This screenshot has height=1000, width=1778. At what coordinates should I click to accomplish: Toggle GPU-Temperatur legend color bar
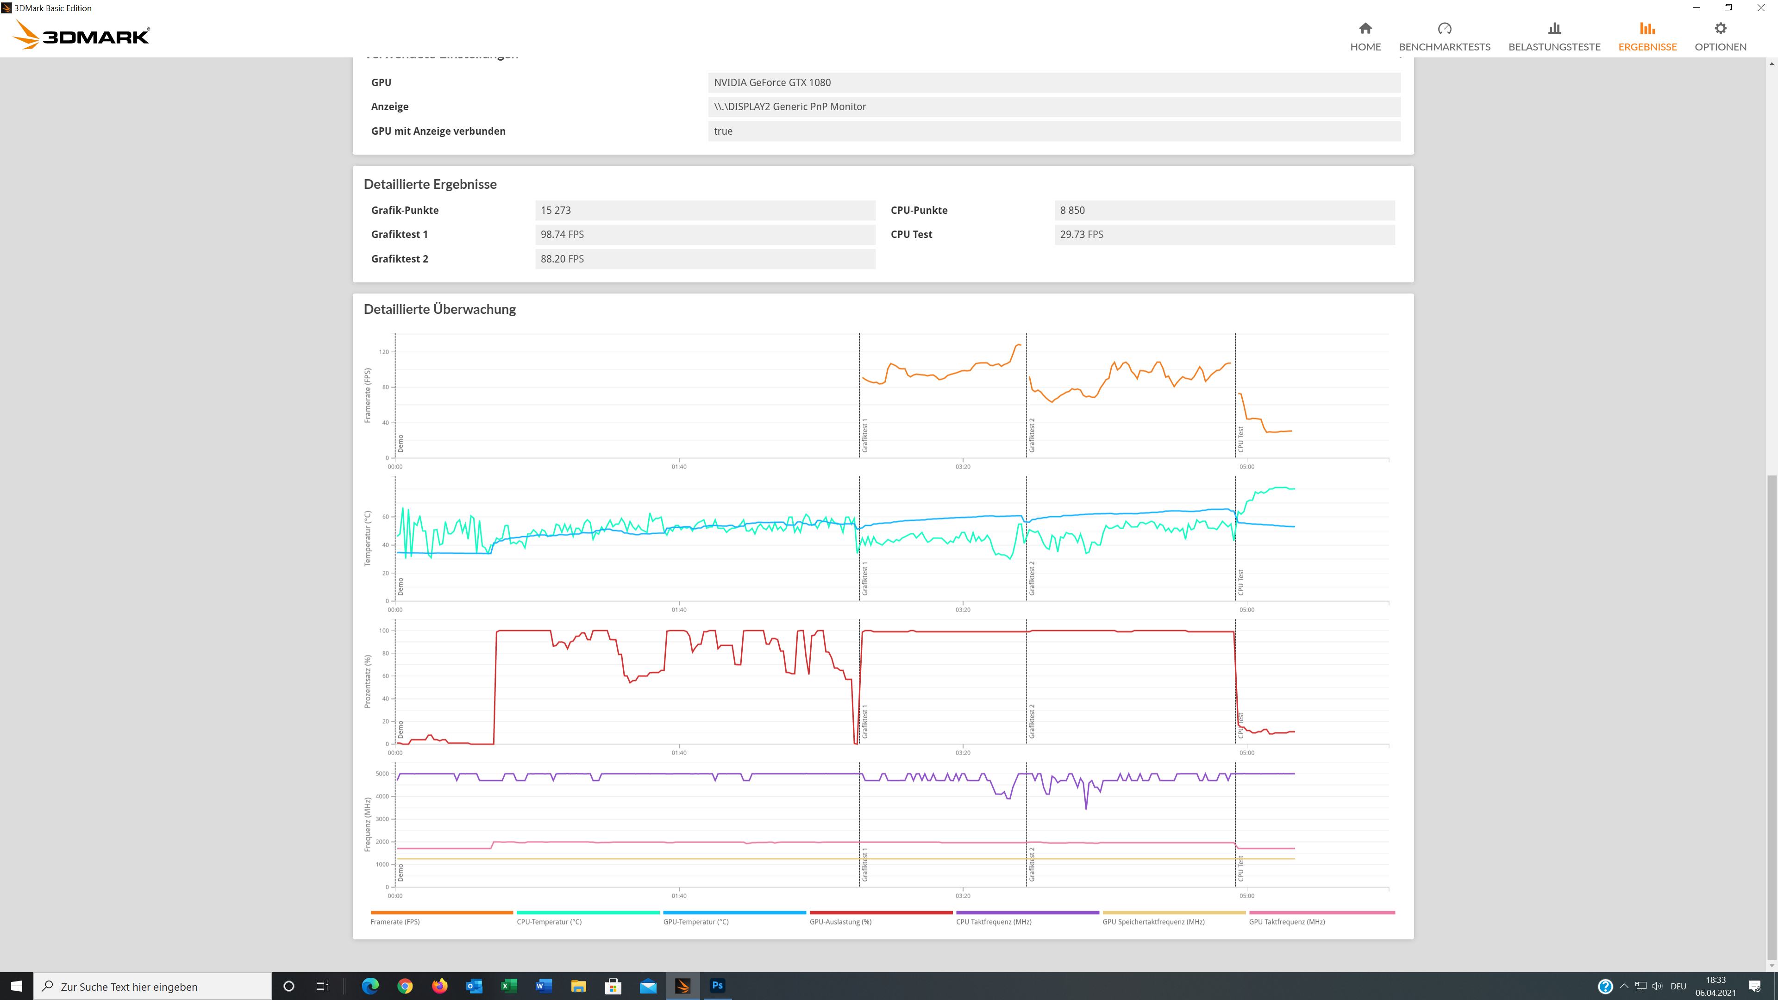tap(734, 912)
